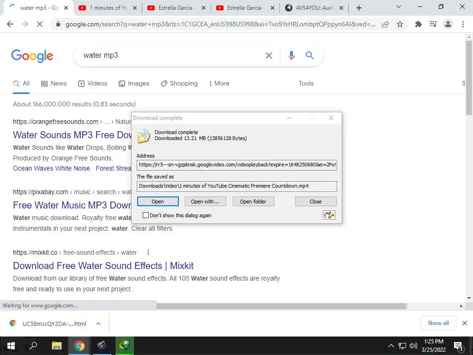
Task: Open Internet Download Manager taskbar icon
Action: (x=124, y=346)
